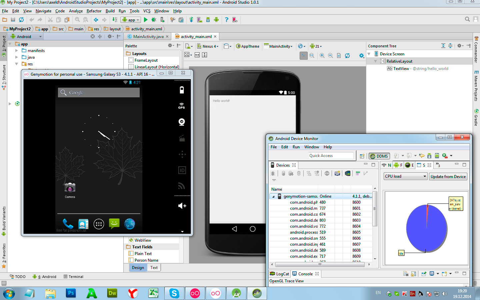This screenshot has width=480, height=300.
Task: Switch the layout editor to Text mode
Action: click(x=154, y=267)
